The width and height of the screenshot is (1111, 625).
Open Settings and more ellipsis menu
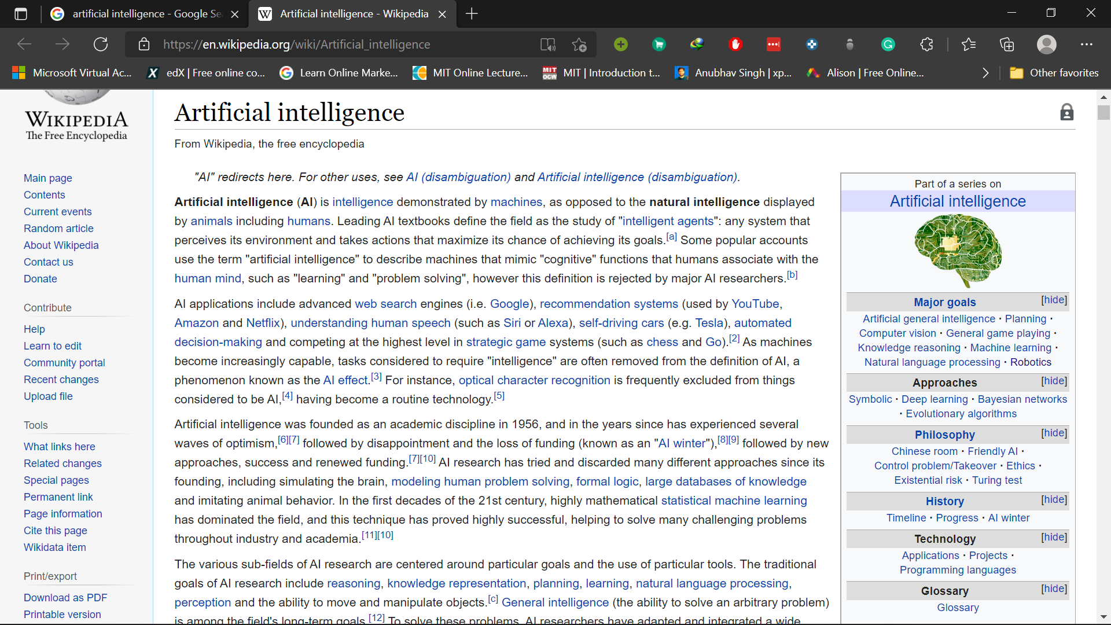pyautogui.click(x=1086, y=45)
